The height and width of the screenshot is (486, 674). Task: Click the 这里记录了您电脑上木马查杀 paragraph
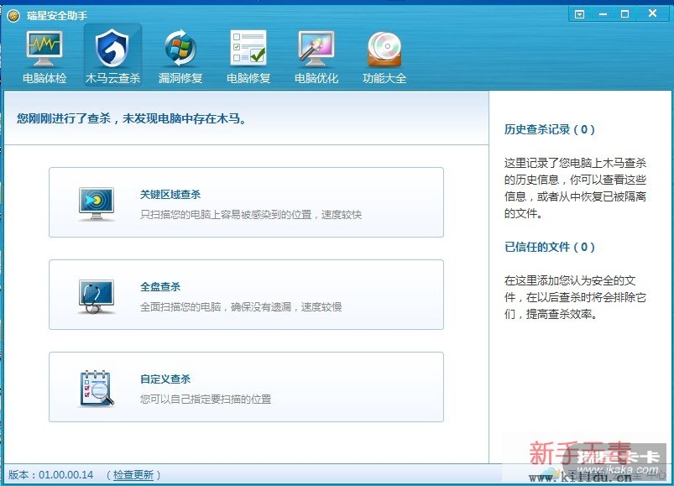coord(575,188)
